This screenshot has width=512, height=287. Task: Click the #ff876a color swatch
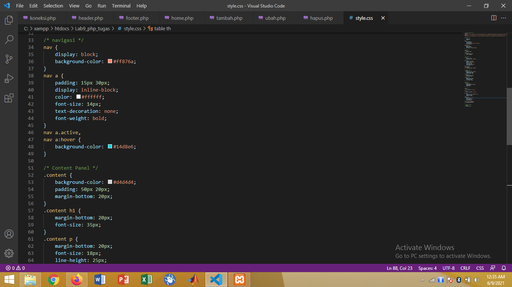point(110,61)
